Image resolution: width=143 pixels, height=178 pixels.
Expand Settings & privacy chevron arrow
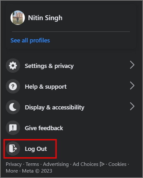click(132, 65)
